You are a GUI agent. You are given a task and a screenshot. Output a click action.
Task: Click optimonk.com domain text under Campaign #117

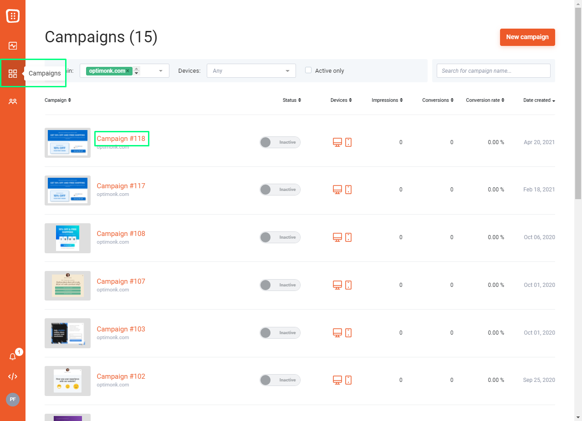113,195
